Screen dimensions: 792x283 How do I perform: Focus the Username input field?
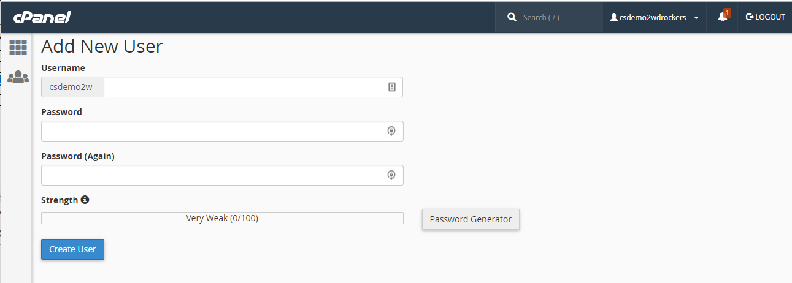(x=244, y=87)
